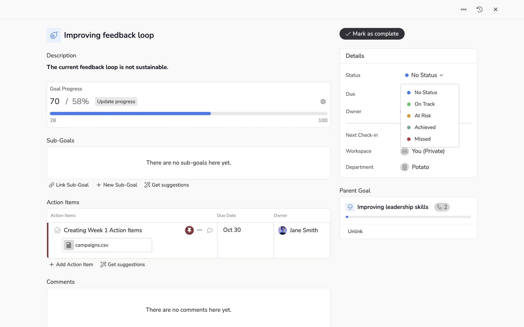Viewport: 524px width, 327px height.
Task: Click the campaigns.csv file attachment icon
Action: pos(69,245)
